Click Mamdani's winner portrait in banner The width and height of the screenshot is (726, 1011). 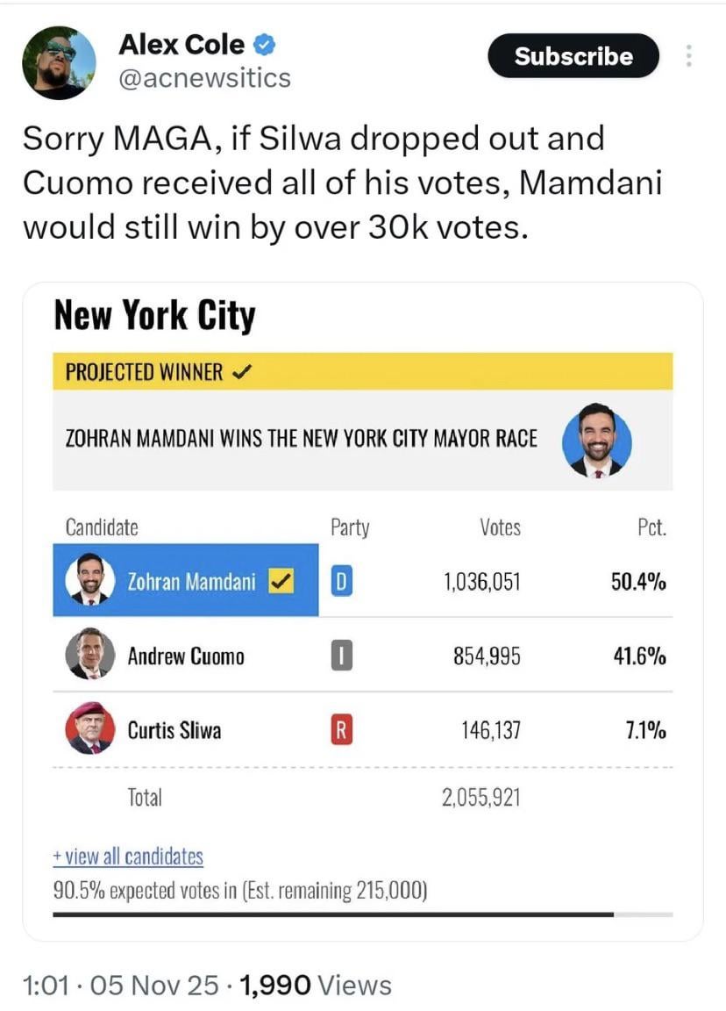(x=596, y=440)
